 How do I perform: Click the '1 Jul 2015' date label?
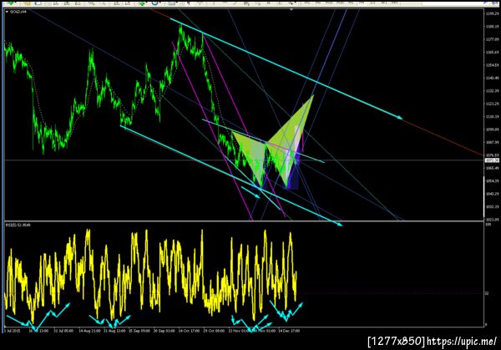13,331
